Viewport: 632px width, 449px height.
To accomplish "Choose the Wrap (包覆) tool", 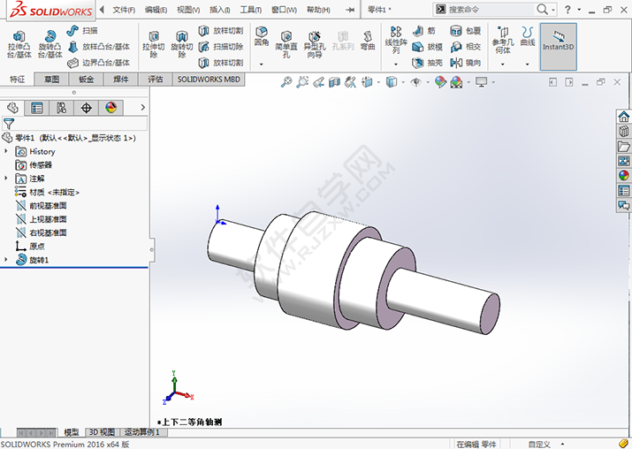I will click(466, 31).
